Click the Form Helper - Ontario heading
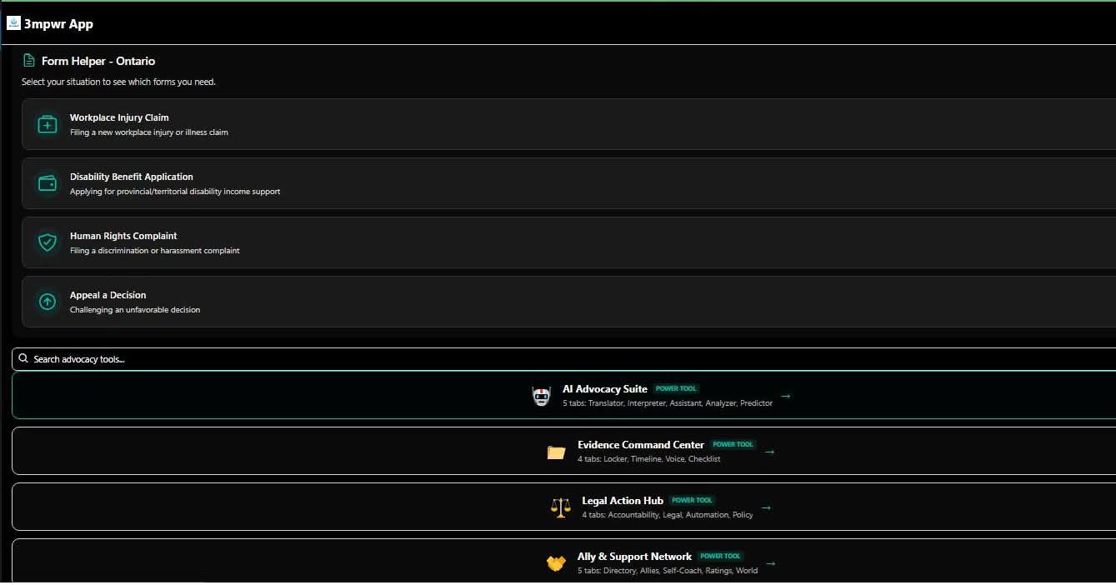The height and width of the screenshot is (585, 1116). click(x=98, y=61)
